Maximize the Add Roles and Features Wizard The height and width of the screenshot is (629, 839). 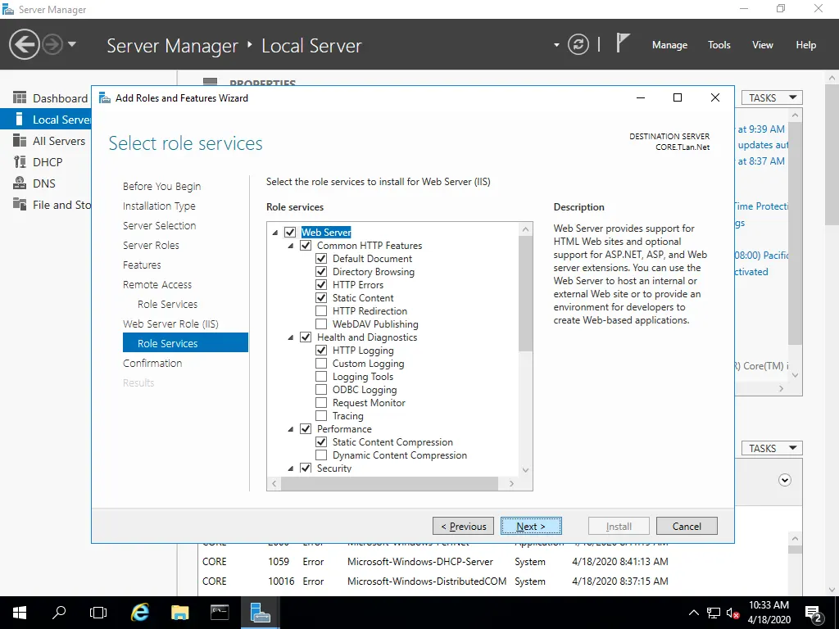coord(678,97)
